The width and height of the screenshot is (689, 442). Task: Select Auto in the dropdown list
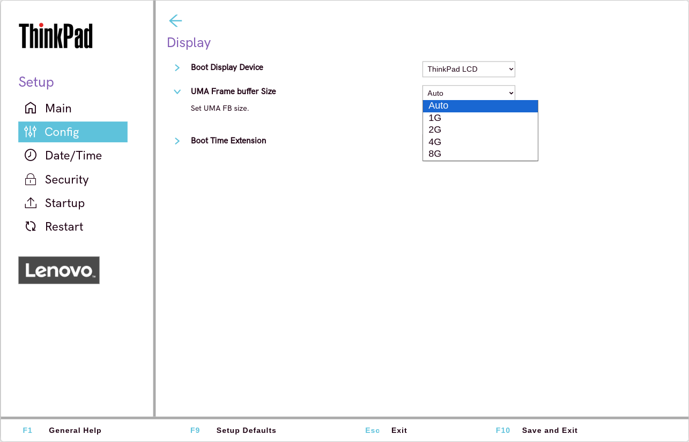coord(480,106)
